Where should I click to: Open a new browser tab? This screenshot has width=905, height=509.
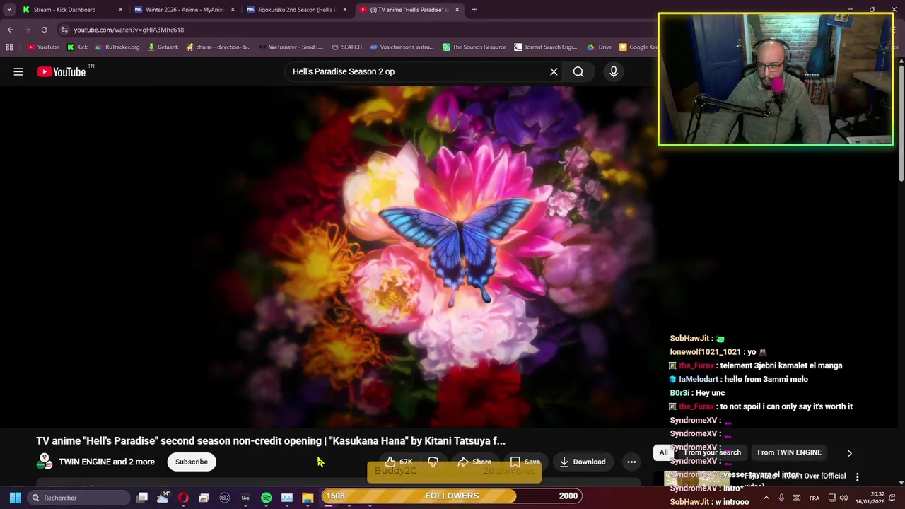tap(474, 10)
